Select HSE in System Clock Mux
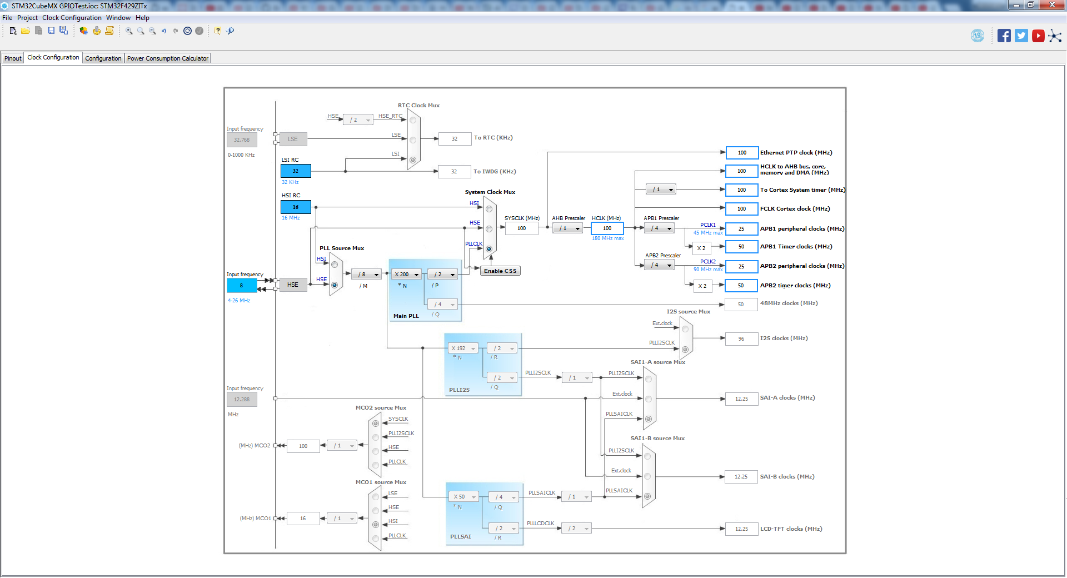This screenshot has width=1067, height=578. click(x=489, y=229)
